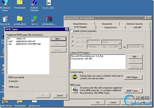The height and width of the screenshot is (108, 154).
Task: Select the Expire immediately radio button
Action: tap(73, 38)
